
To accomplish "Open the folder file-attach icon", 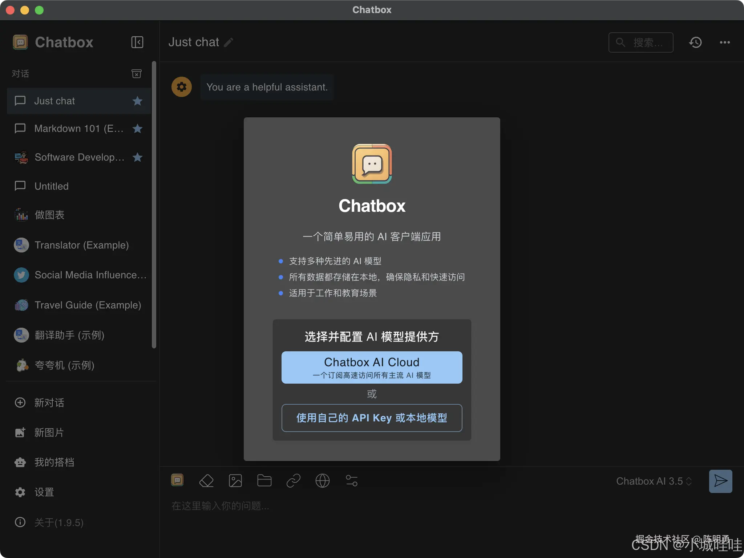I will click(x=264, y=481).
